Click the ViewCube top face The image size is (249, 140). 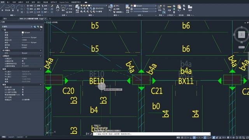point(242,35)
